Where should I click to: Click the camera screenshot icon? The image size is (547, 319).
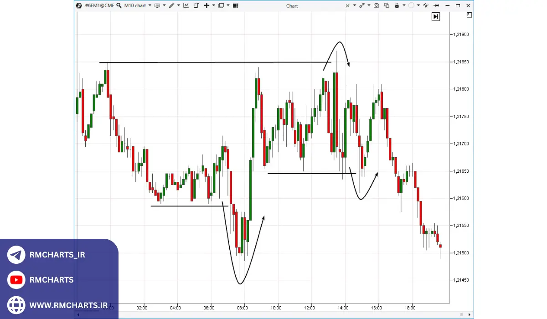[376, 5]
